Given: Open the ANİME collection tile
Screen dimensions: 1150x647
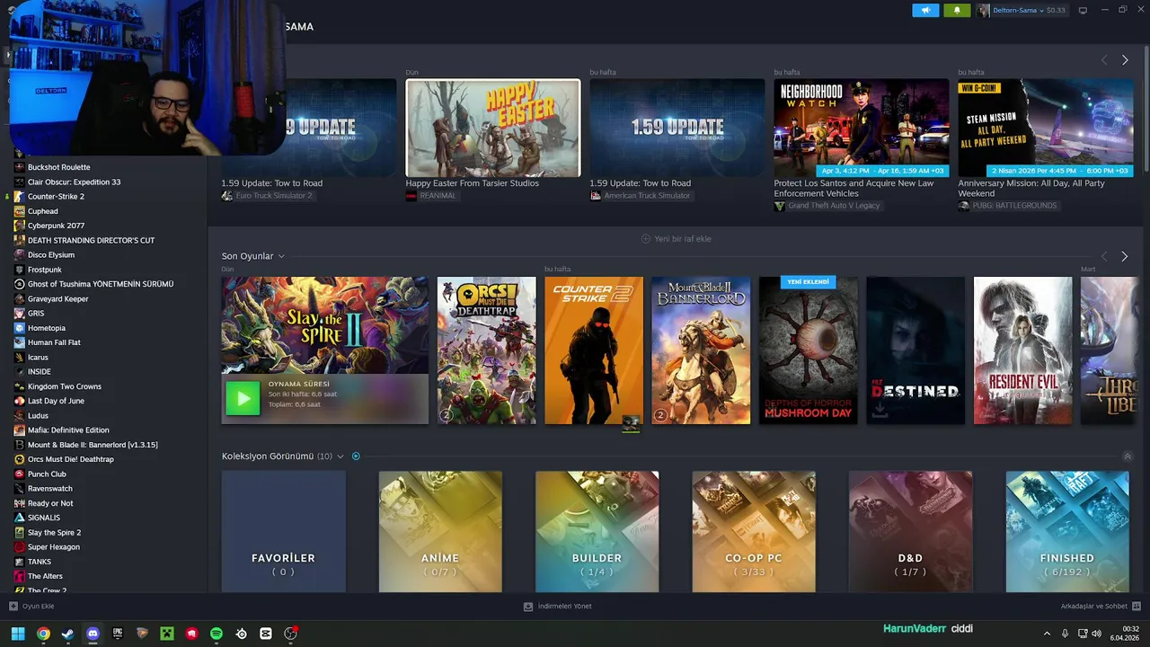Looking at the screenshot, I should point(440,532).
